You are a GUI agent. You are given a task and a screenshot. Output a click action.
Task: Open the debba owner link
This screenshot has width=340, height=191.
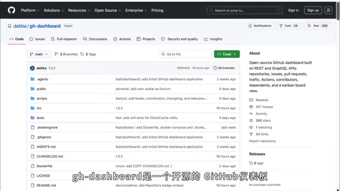click(20, 26)
